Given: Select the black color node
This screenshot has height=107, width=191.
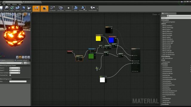Looking at the screenshot, I should click(109, 30).
